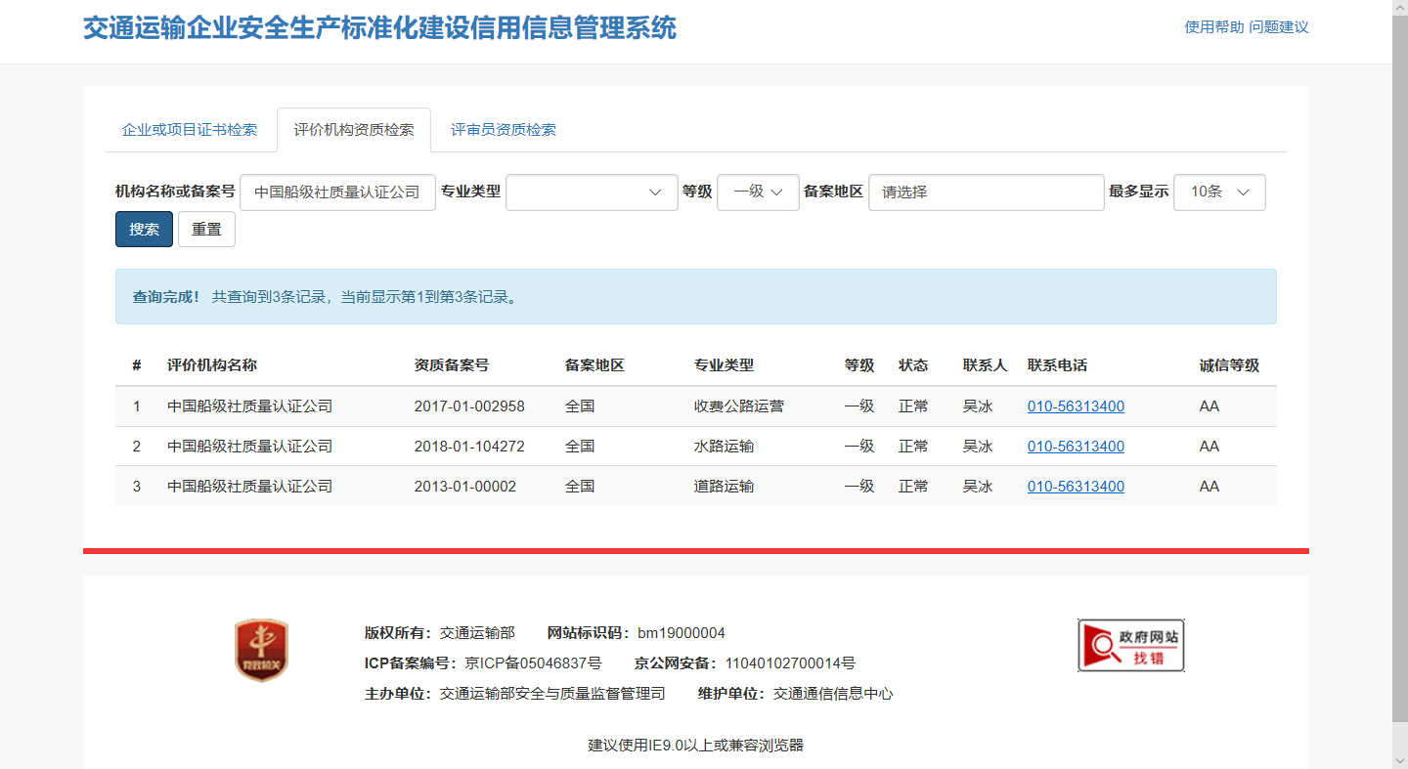
Task: Expand the 等级 dropdown showing 一级
Action: (758, 192)
